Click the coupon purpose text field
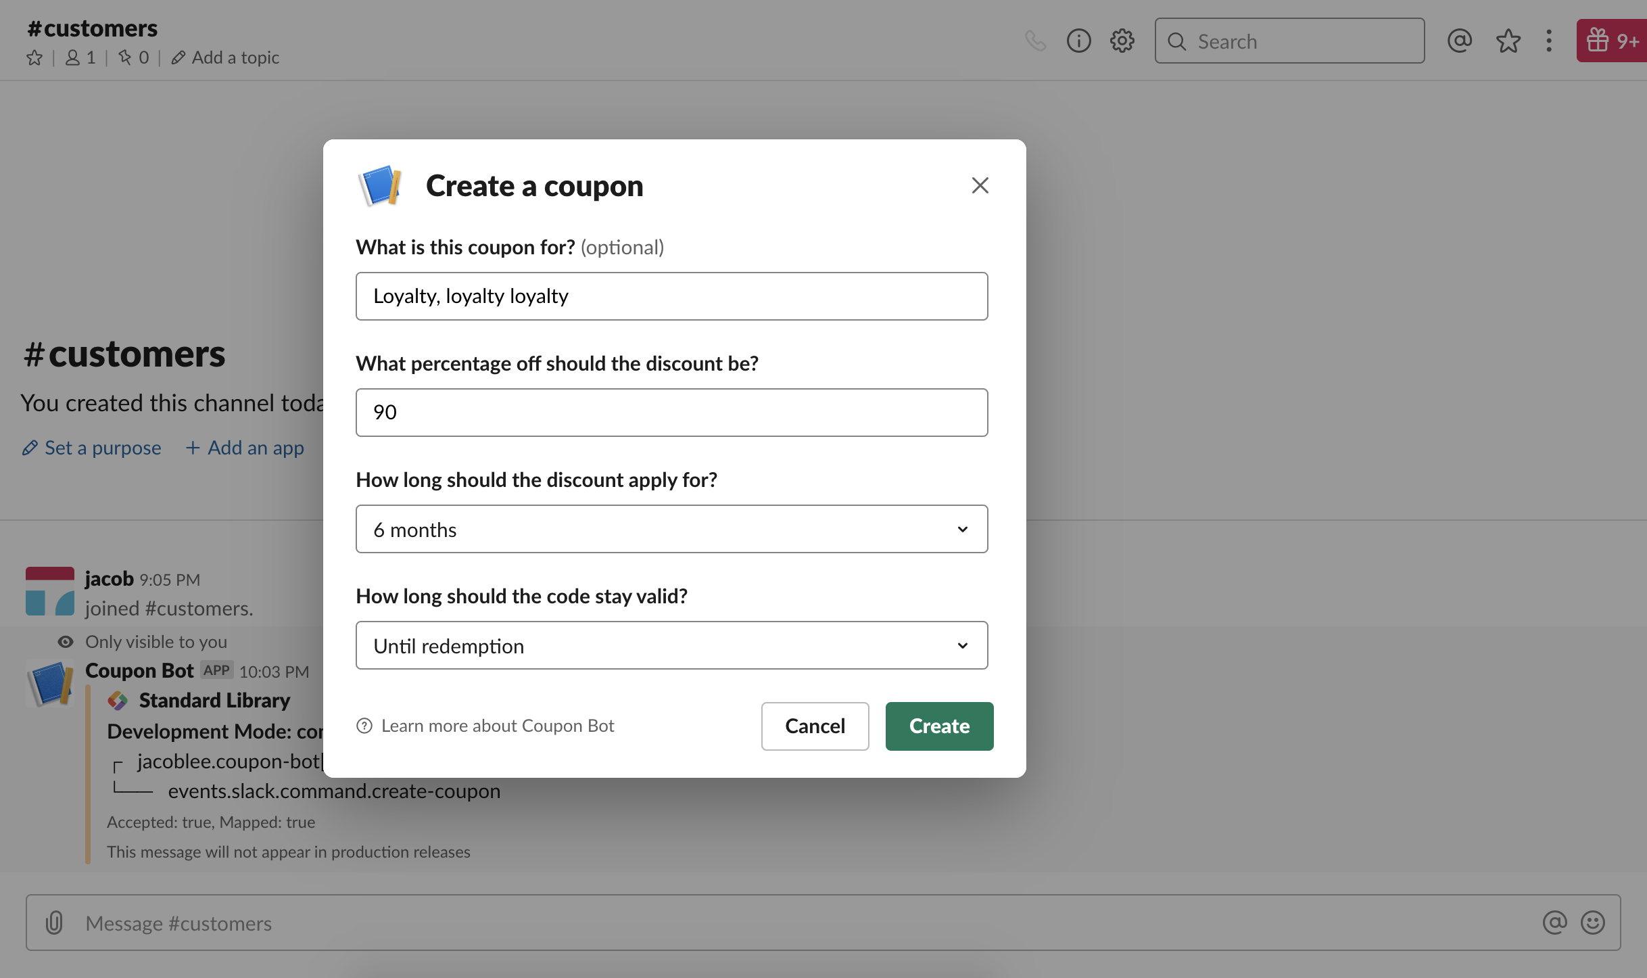1647x978 pixels. point(671,296)
